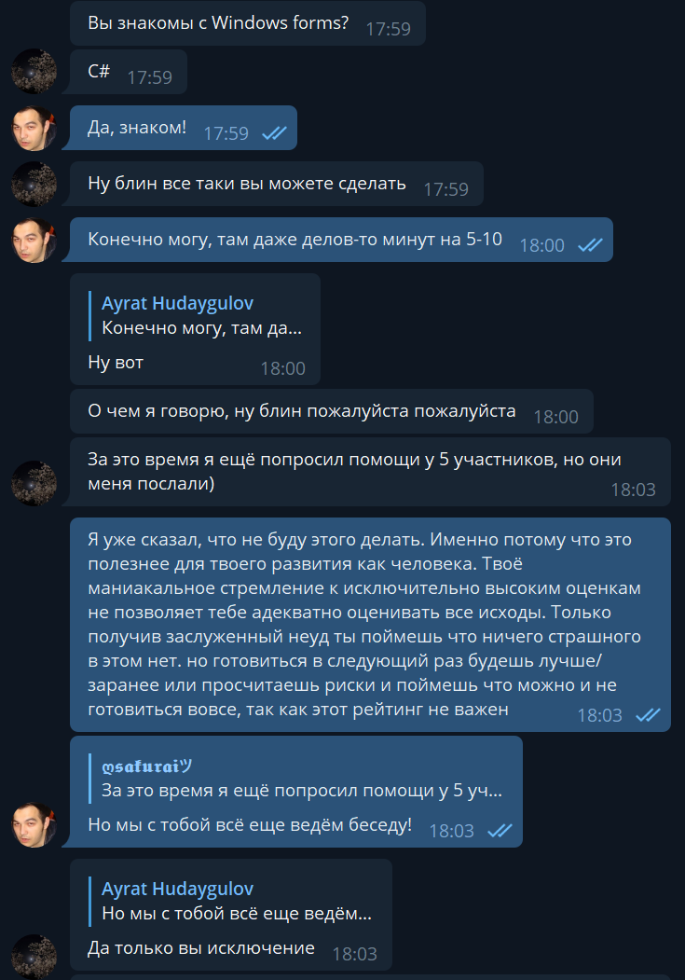The image size is (685, 980).
Task: Click the avatar beside "Но мы с тобой" message
Action: tap(34, 825)
